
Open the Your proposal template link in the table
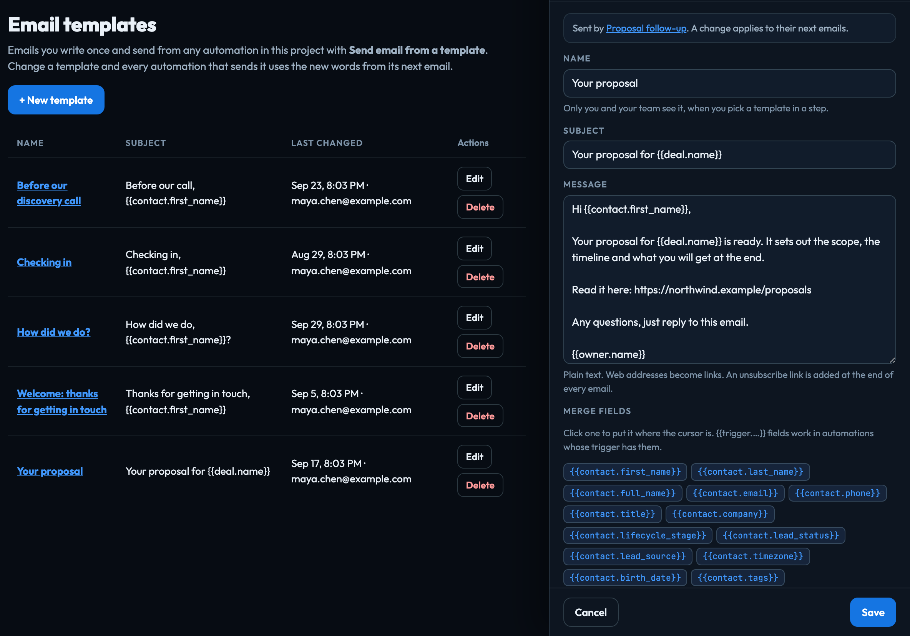tap(50, 471)
